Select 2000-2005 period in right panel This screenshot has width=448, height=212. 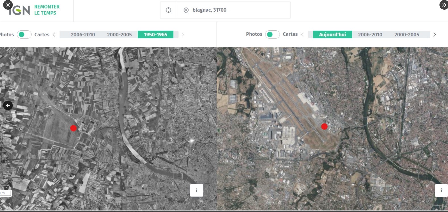[x=407, y=35]
